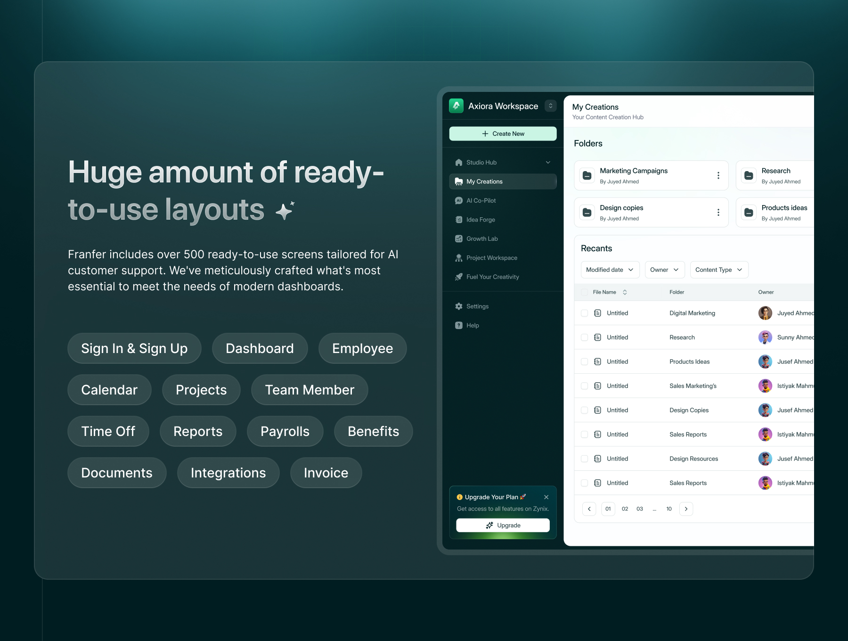Screen dimensions: 848x641
Task: Open Studio Hub in sidebar
Action: click(503, 163)
